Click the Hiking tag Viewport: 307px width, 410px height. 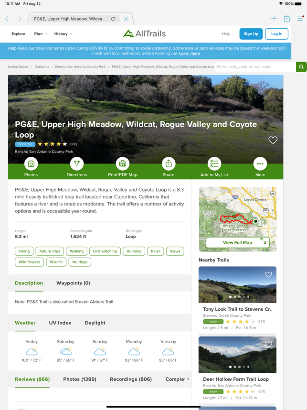24,251
